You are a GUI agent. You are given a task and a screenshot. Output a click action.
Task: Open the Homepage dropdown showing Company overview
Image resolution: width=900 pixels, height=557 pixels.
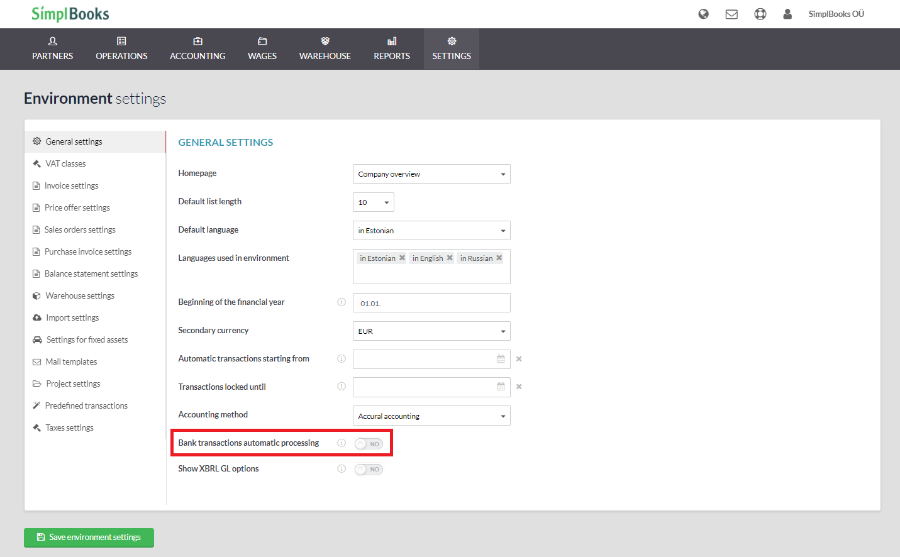point(431,174)
